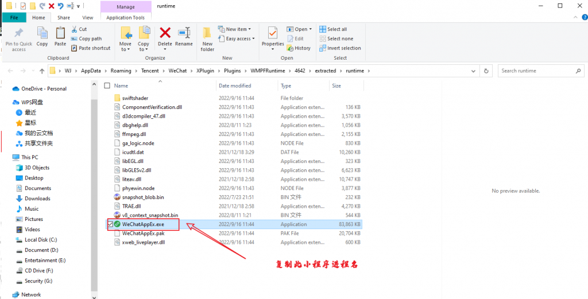This screenshot has width=588, height=299.
Task: Select the icudtl.dat file
Action: click(133, 152)
